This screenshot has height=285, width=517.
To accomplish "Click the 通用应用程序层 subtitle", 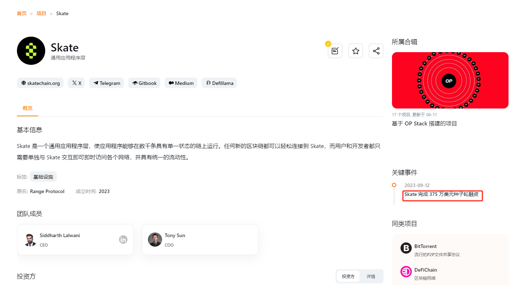I will [x=68, y=58].
